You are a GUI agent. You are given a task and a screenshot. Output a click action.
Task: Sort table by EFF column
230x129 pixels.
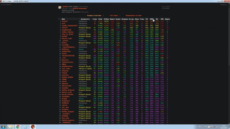coord(147,19)
